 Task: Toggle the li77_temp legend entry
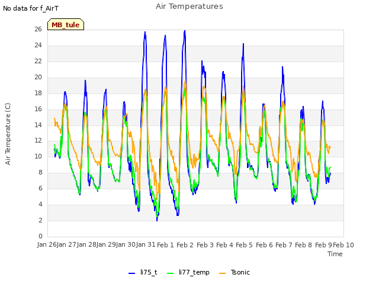tap(188, 272)
